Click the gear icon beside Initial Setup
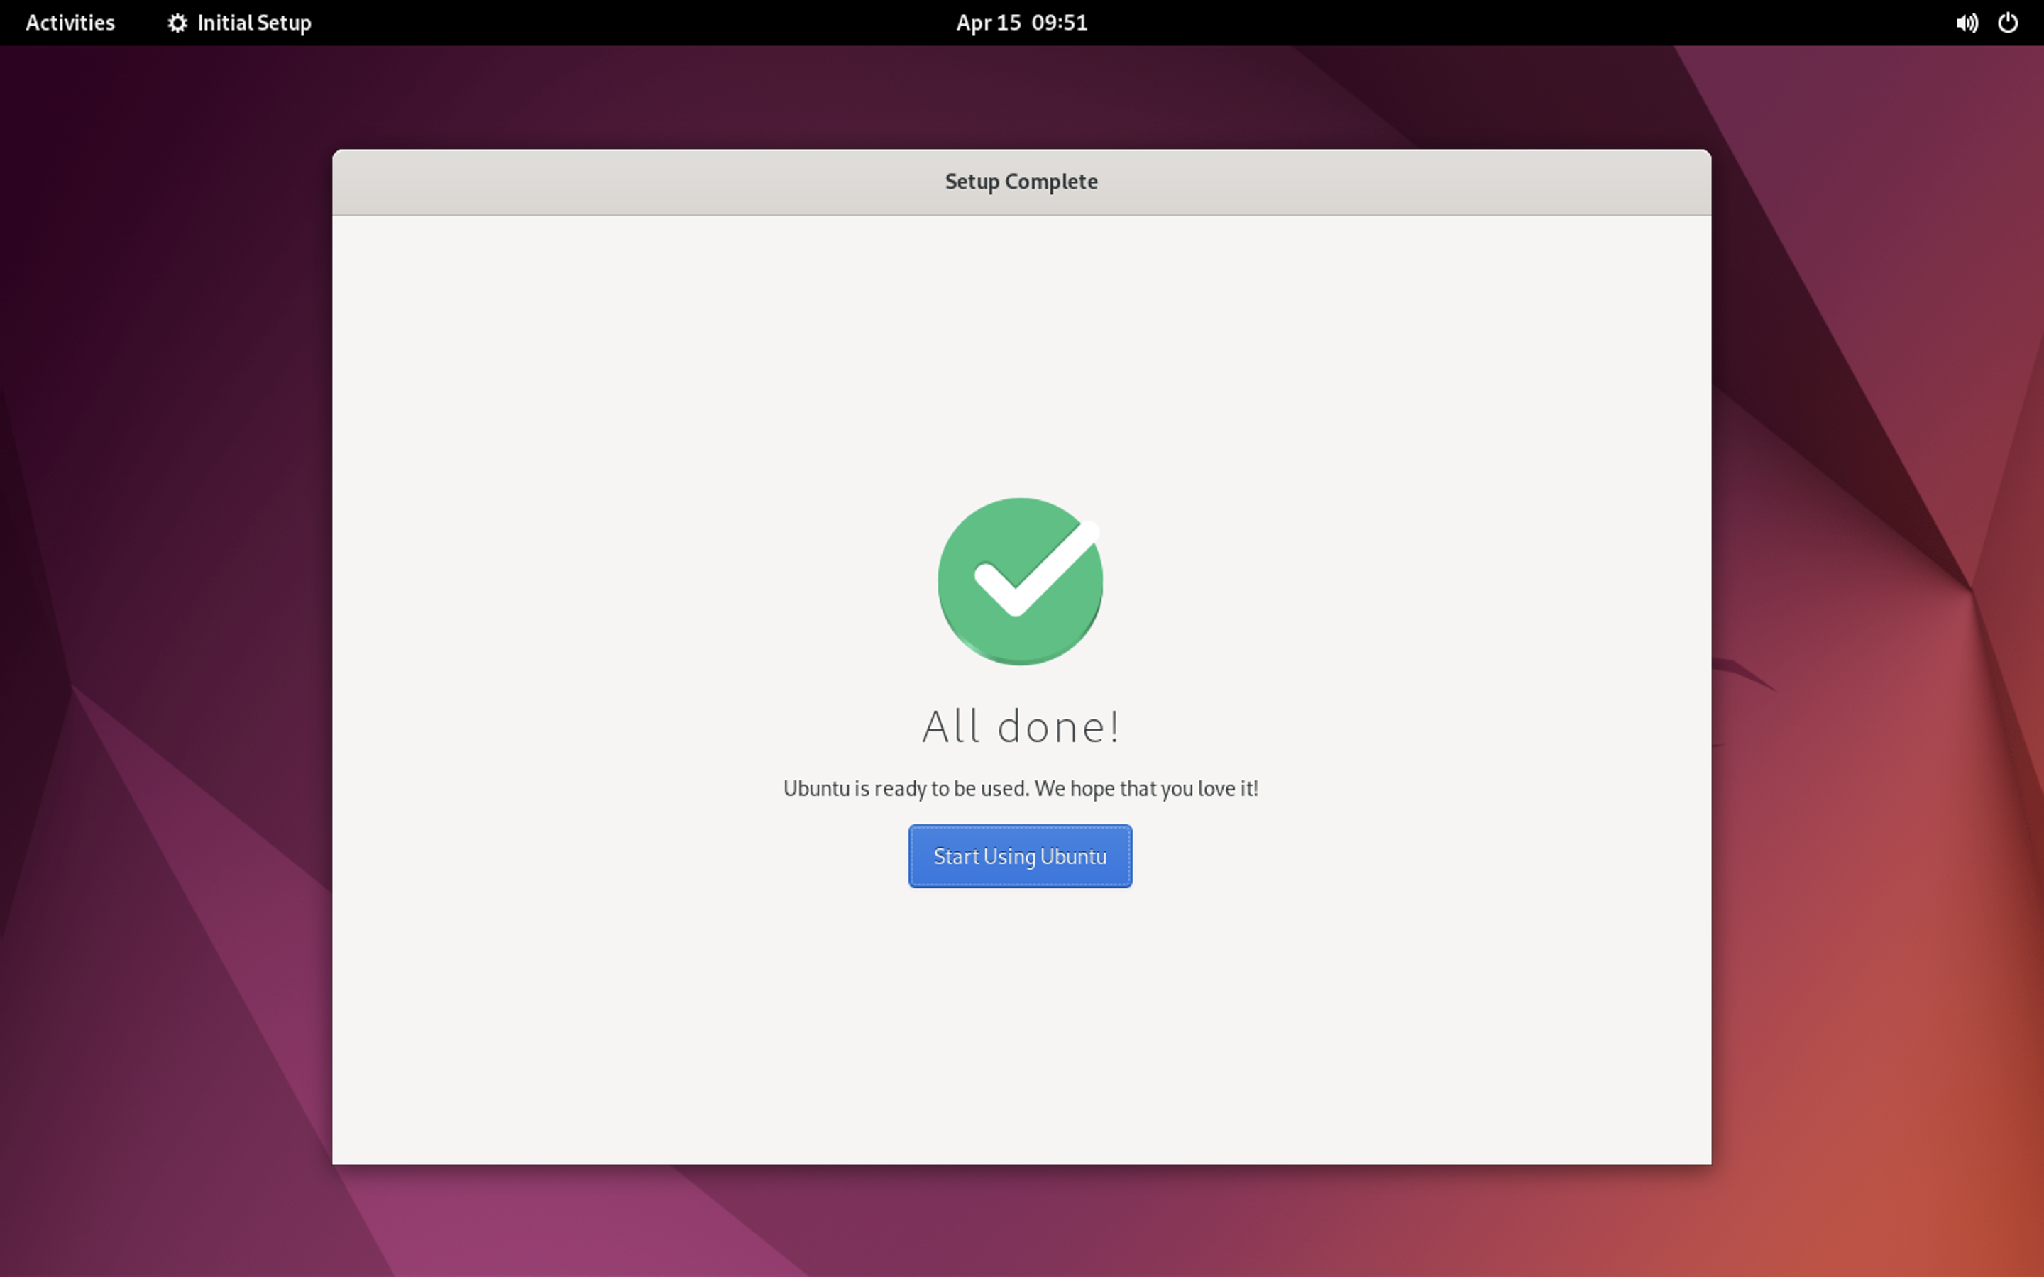The width and height of the screenshot is (2044, 1277). click(177, 23)
